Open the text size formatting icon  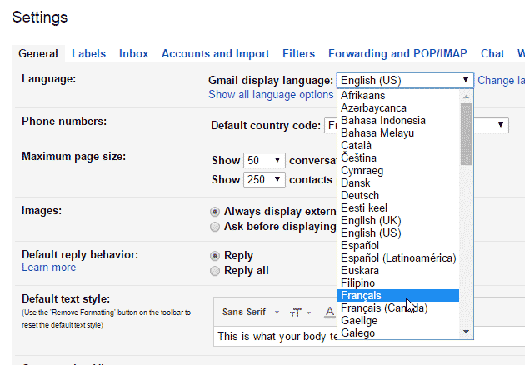click(x=300, y=312)
